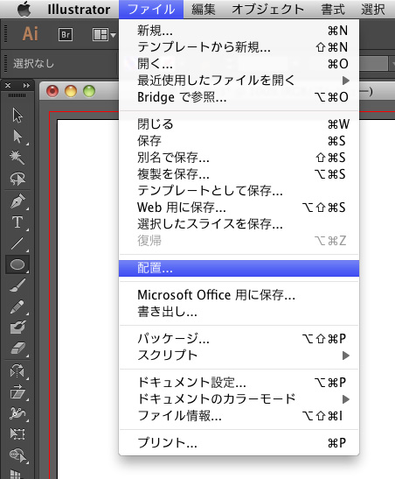The height and width of the screenshot is (479, 395).
Task: Choose 複製を保存...
Action: point(239,174)
